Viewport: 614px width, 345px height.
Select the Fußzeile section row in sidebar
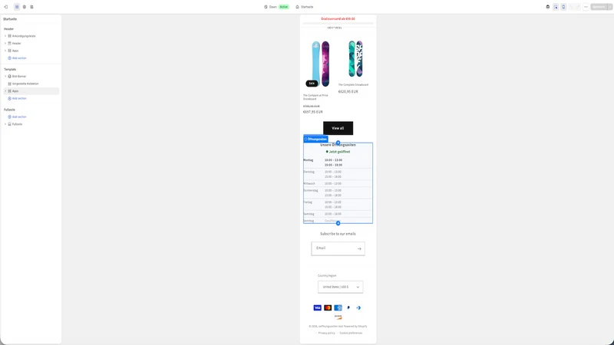click(x=31, y=124)
